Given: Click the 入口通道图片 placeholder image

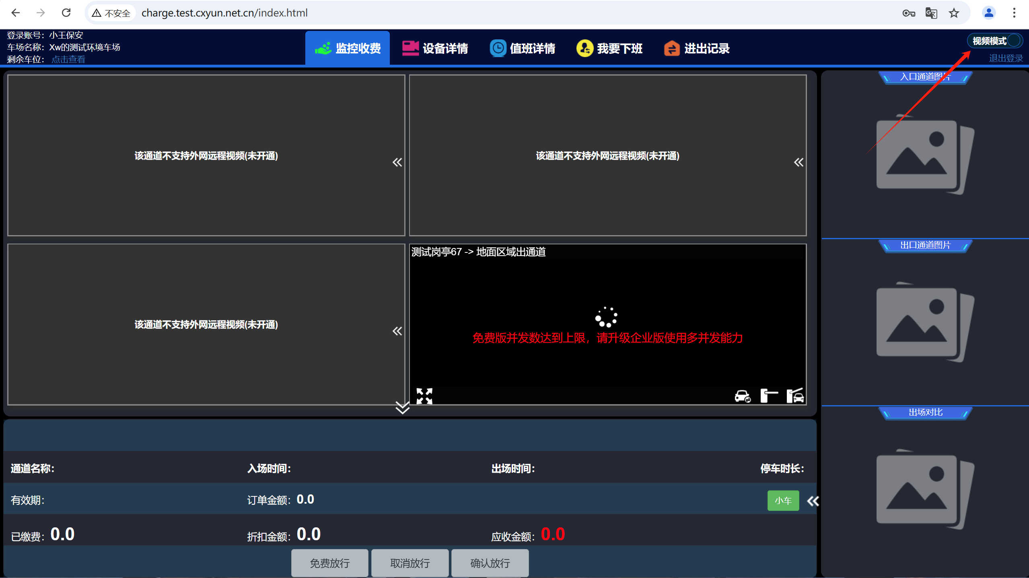Looking at the screenshot, I should pos(925,155).
